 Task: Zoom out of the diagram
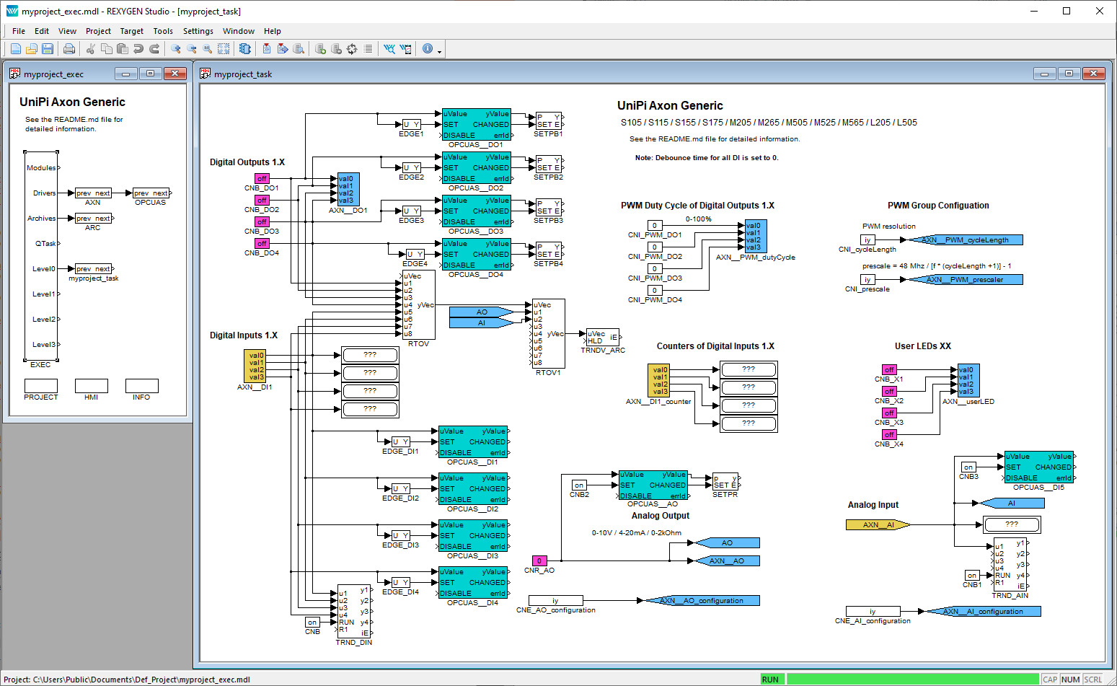[x=192, y=49]
